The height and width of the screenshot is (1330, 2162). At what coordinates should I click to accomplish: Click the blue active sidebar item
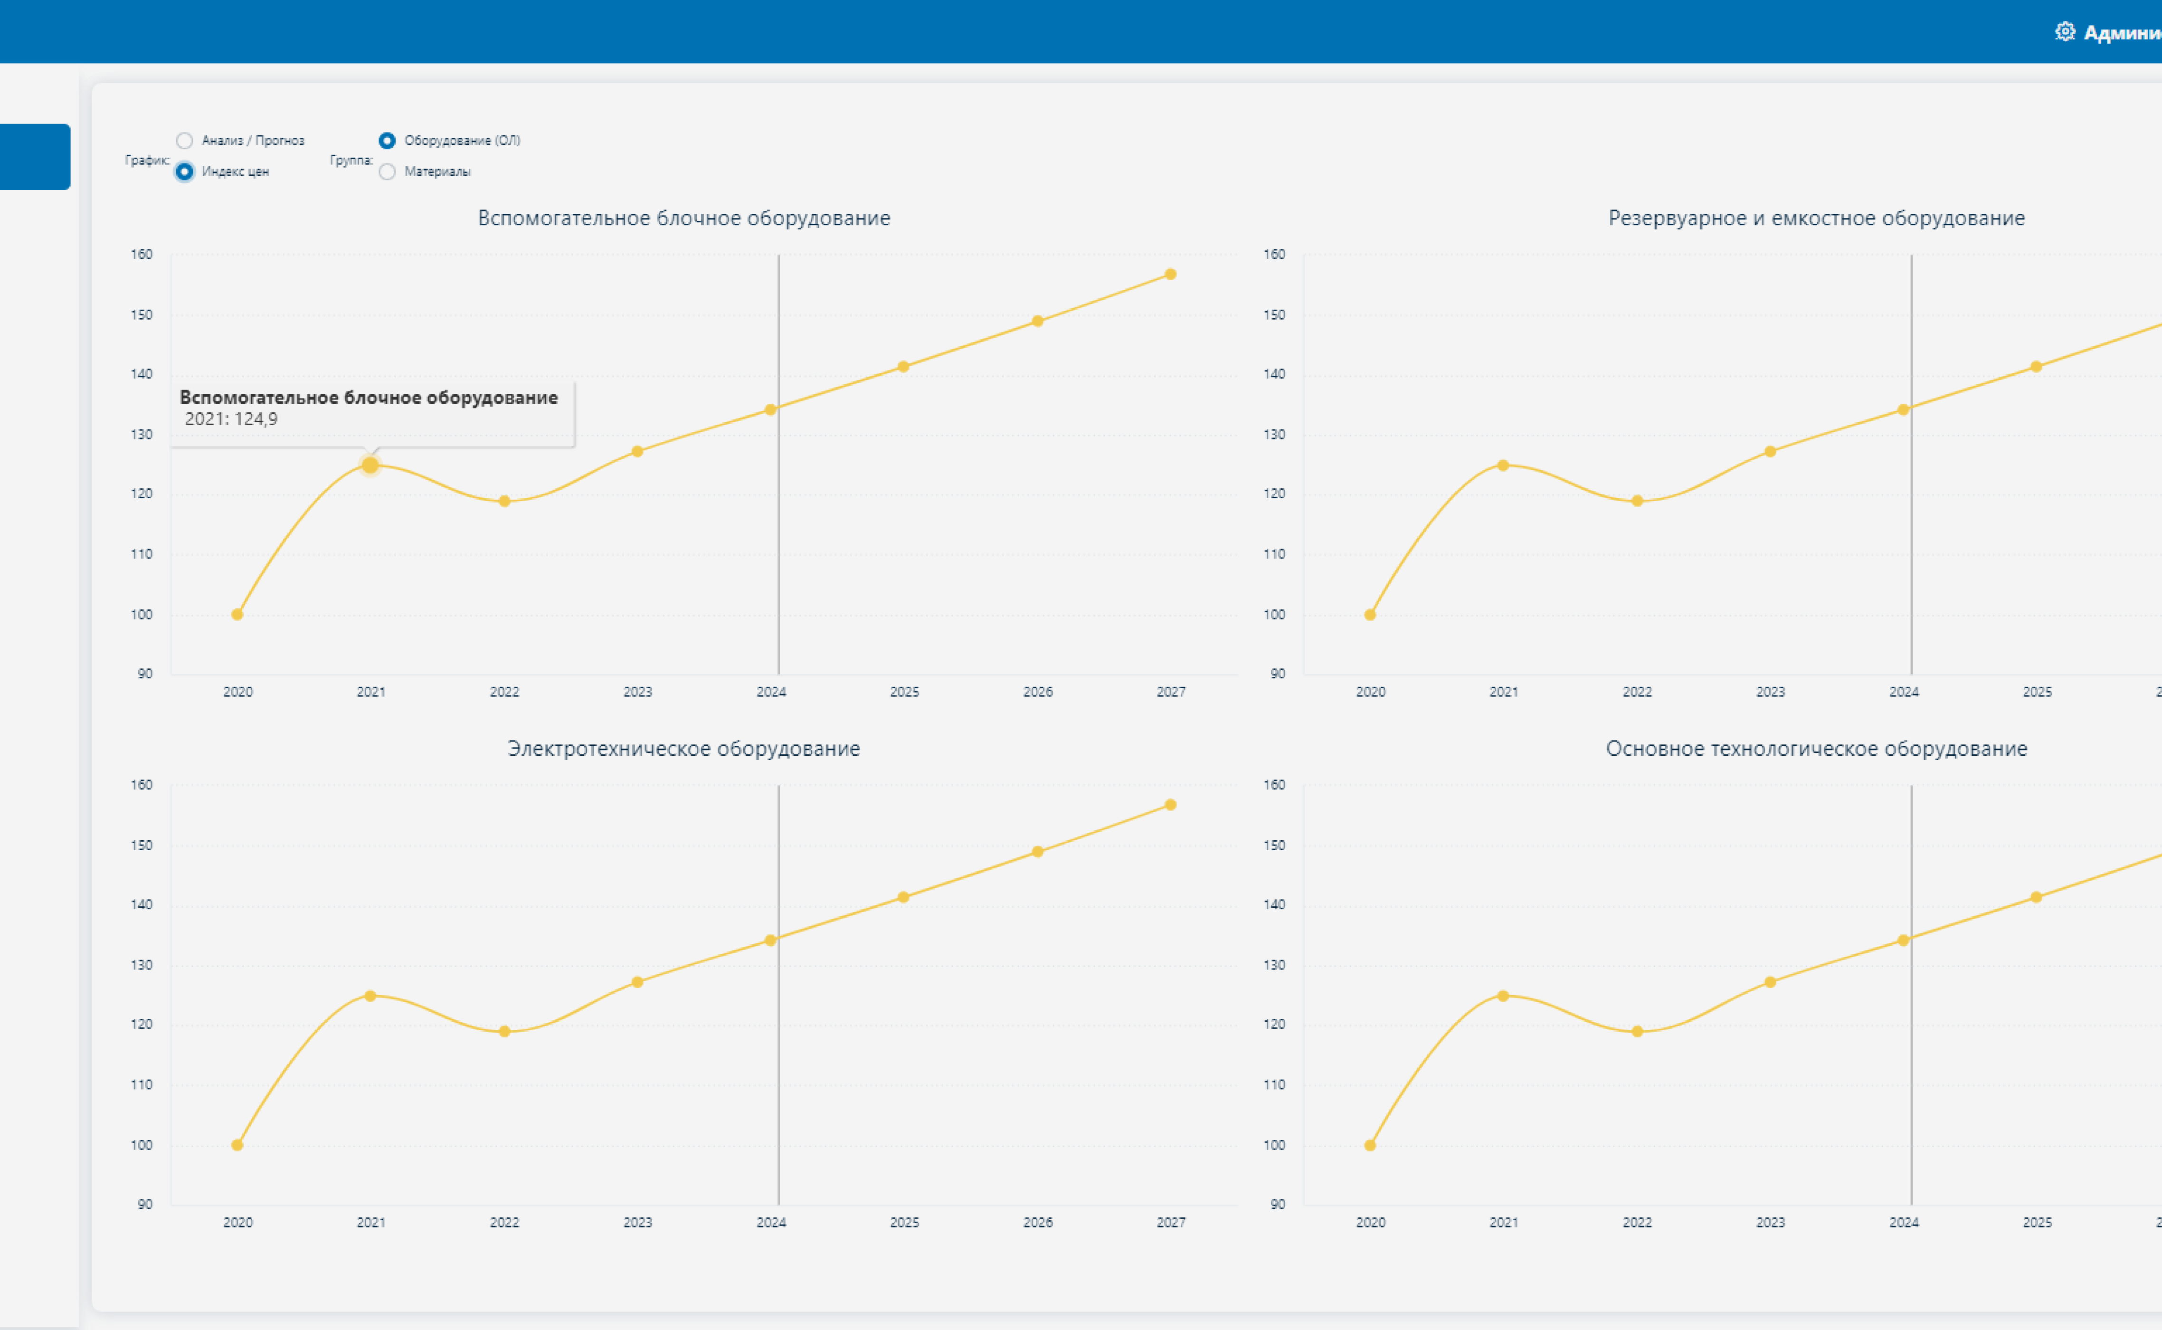[x=35, y=157]
